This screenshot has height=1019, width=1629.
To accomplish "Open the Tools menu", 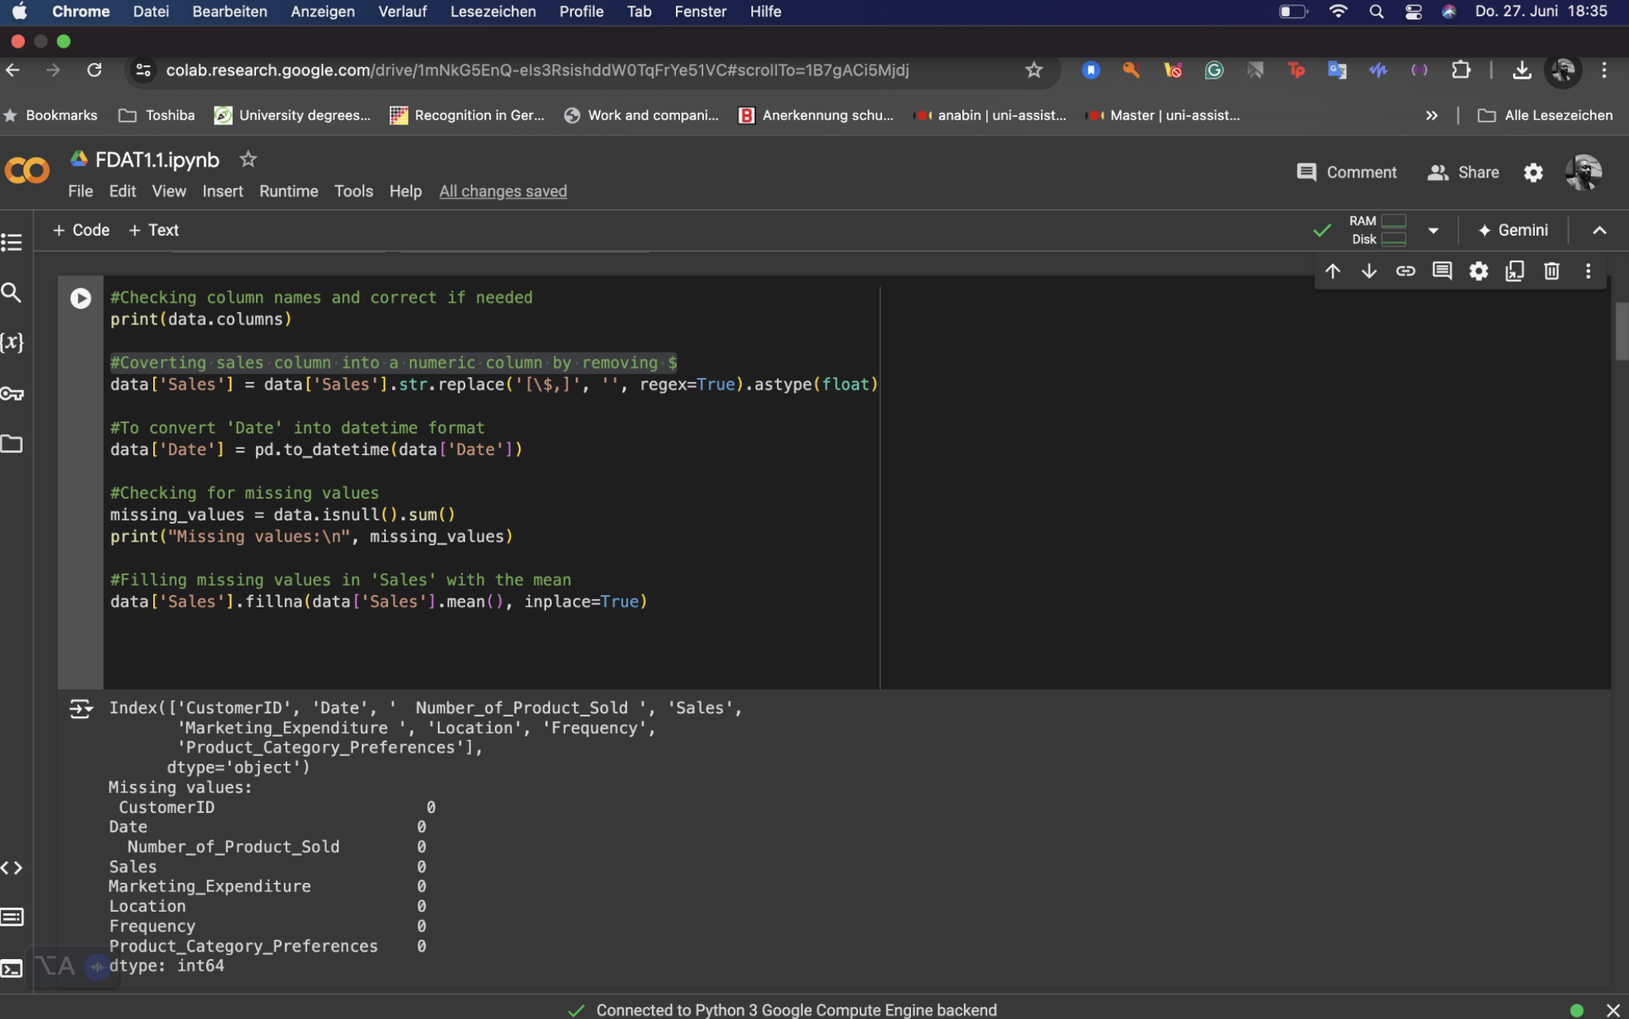I will point(353,191).
